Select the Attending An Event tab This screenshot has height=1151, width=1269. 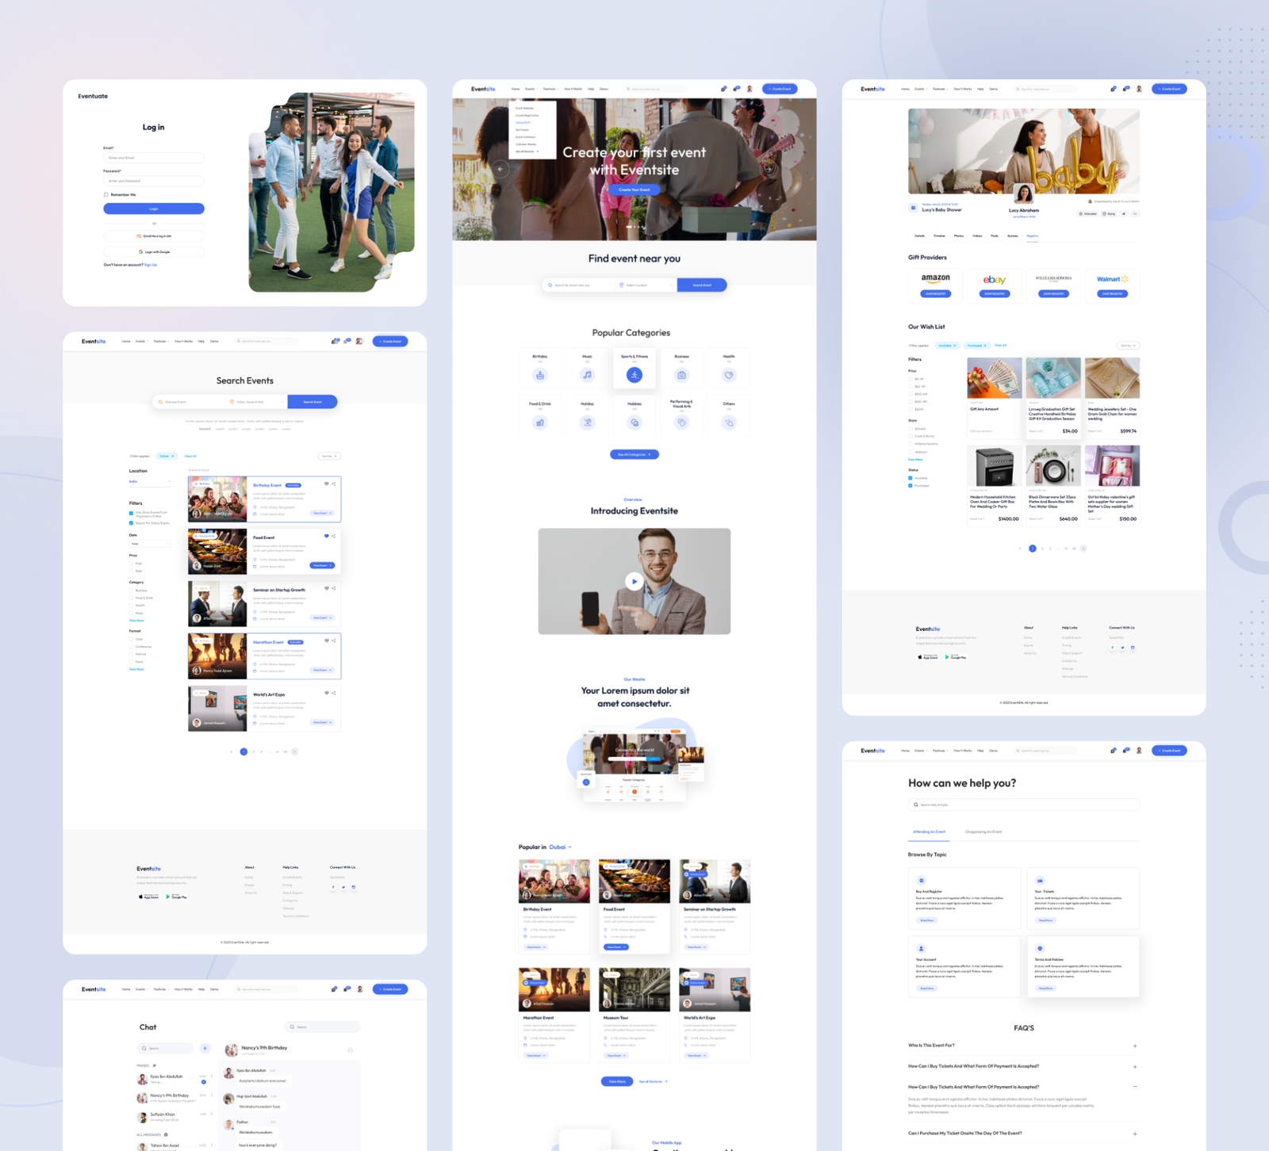coord(929,832)
